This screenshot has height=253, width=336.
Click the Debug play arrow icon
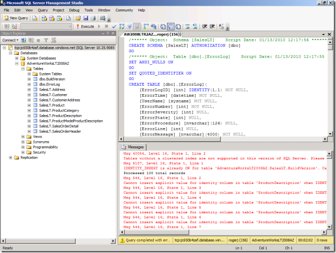[x=99, y=27]
